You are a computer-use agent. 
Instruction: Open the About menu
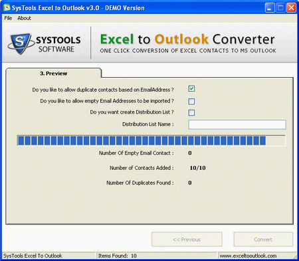(x=24, y=18)
